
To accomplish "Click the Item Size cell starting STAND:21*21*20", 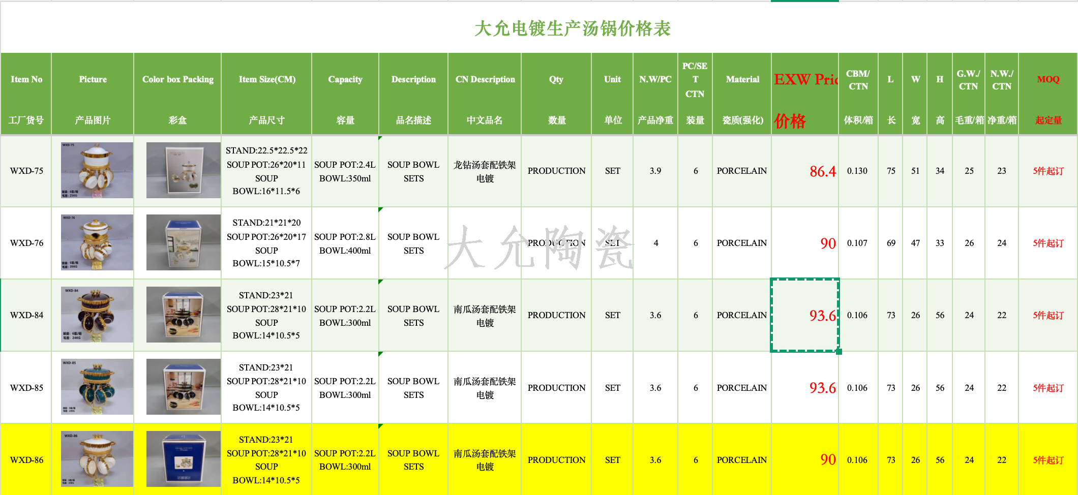I will [266, 243].
